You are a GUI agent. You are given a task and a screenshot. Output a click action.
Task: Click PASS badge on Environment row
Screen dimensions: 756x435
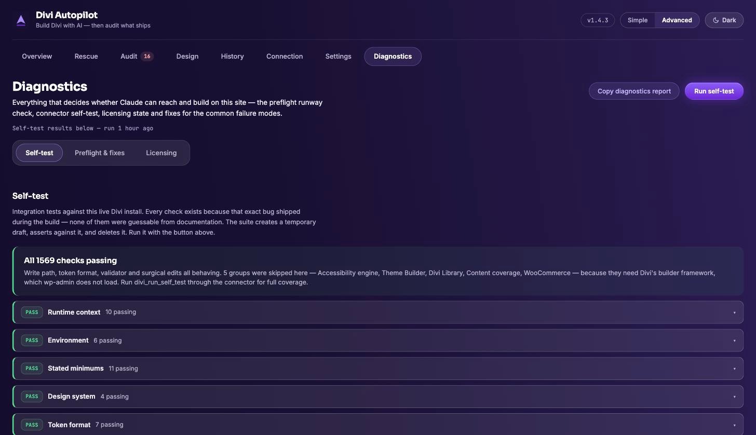pos(32,340)
